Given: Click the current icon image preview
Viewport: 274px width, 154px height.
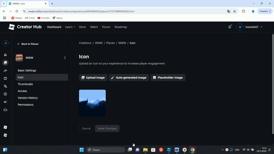Looking at the screenshot, I should point(92,103).
